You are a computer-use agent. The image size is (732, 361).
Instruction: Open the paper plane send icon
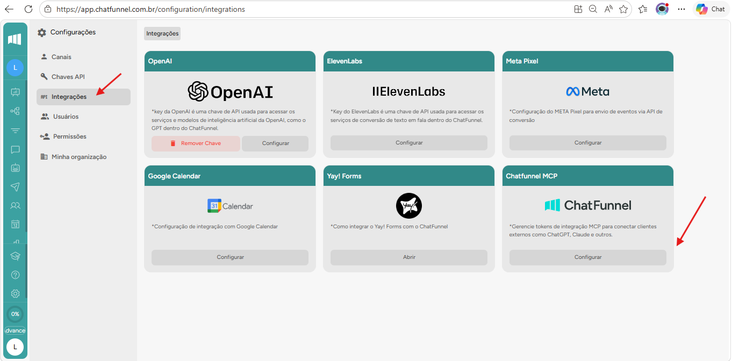click(15, 186)
